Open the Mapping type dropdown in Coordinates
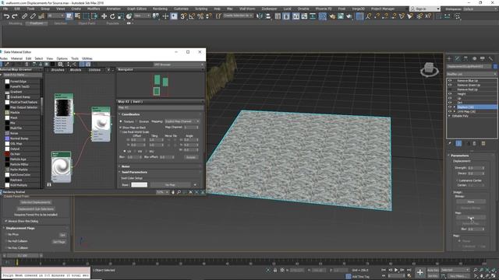 (182, 121)
